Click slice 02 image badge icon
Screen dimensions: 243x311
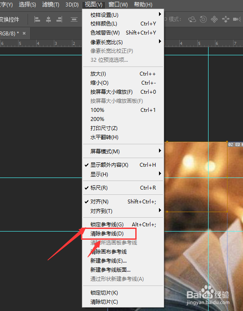237,145
